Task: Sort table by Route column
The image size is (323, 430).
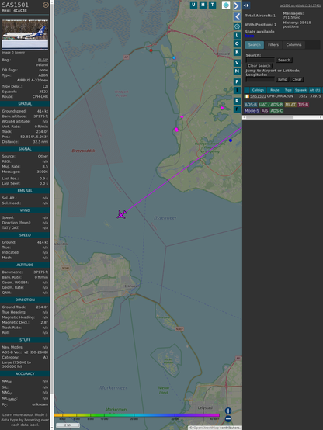Action: pyautogui.click(x=274, y=90)
